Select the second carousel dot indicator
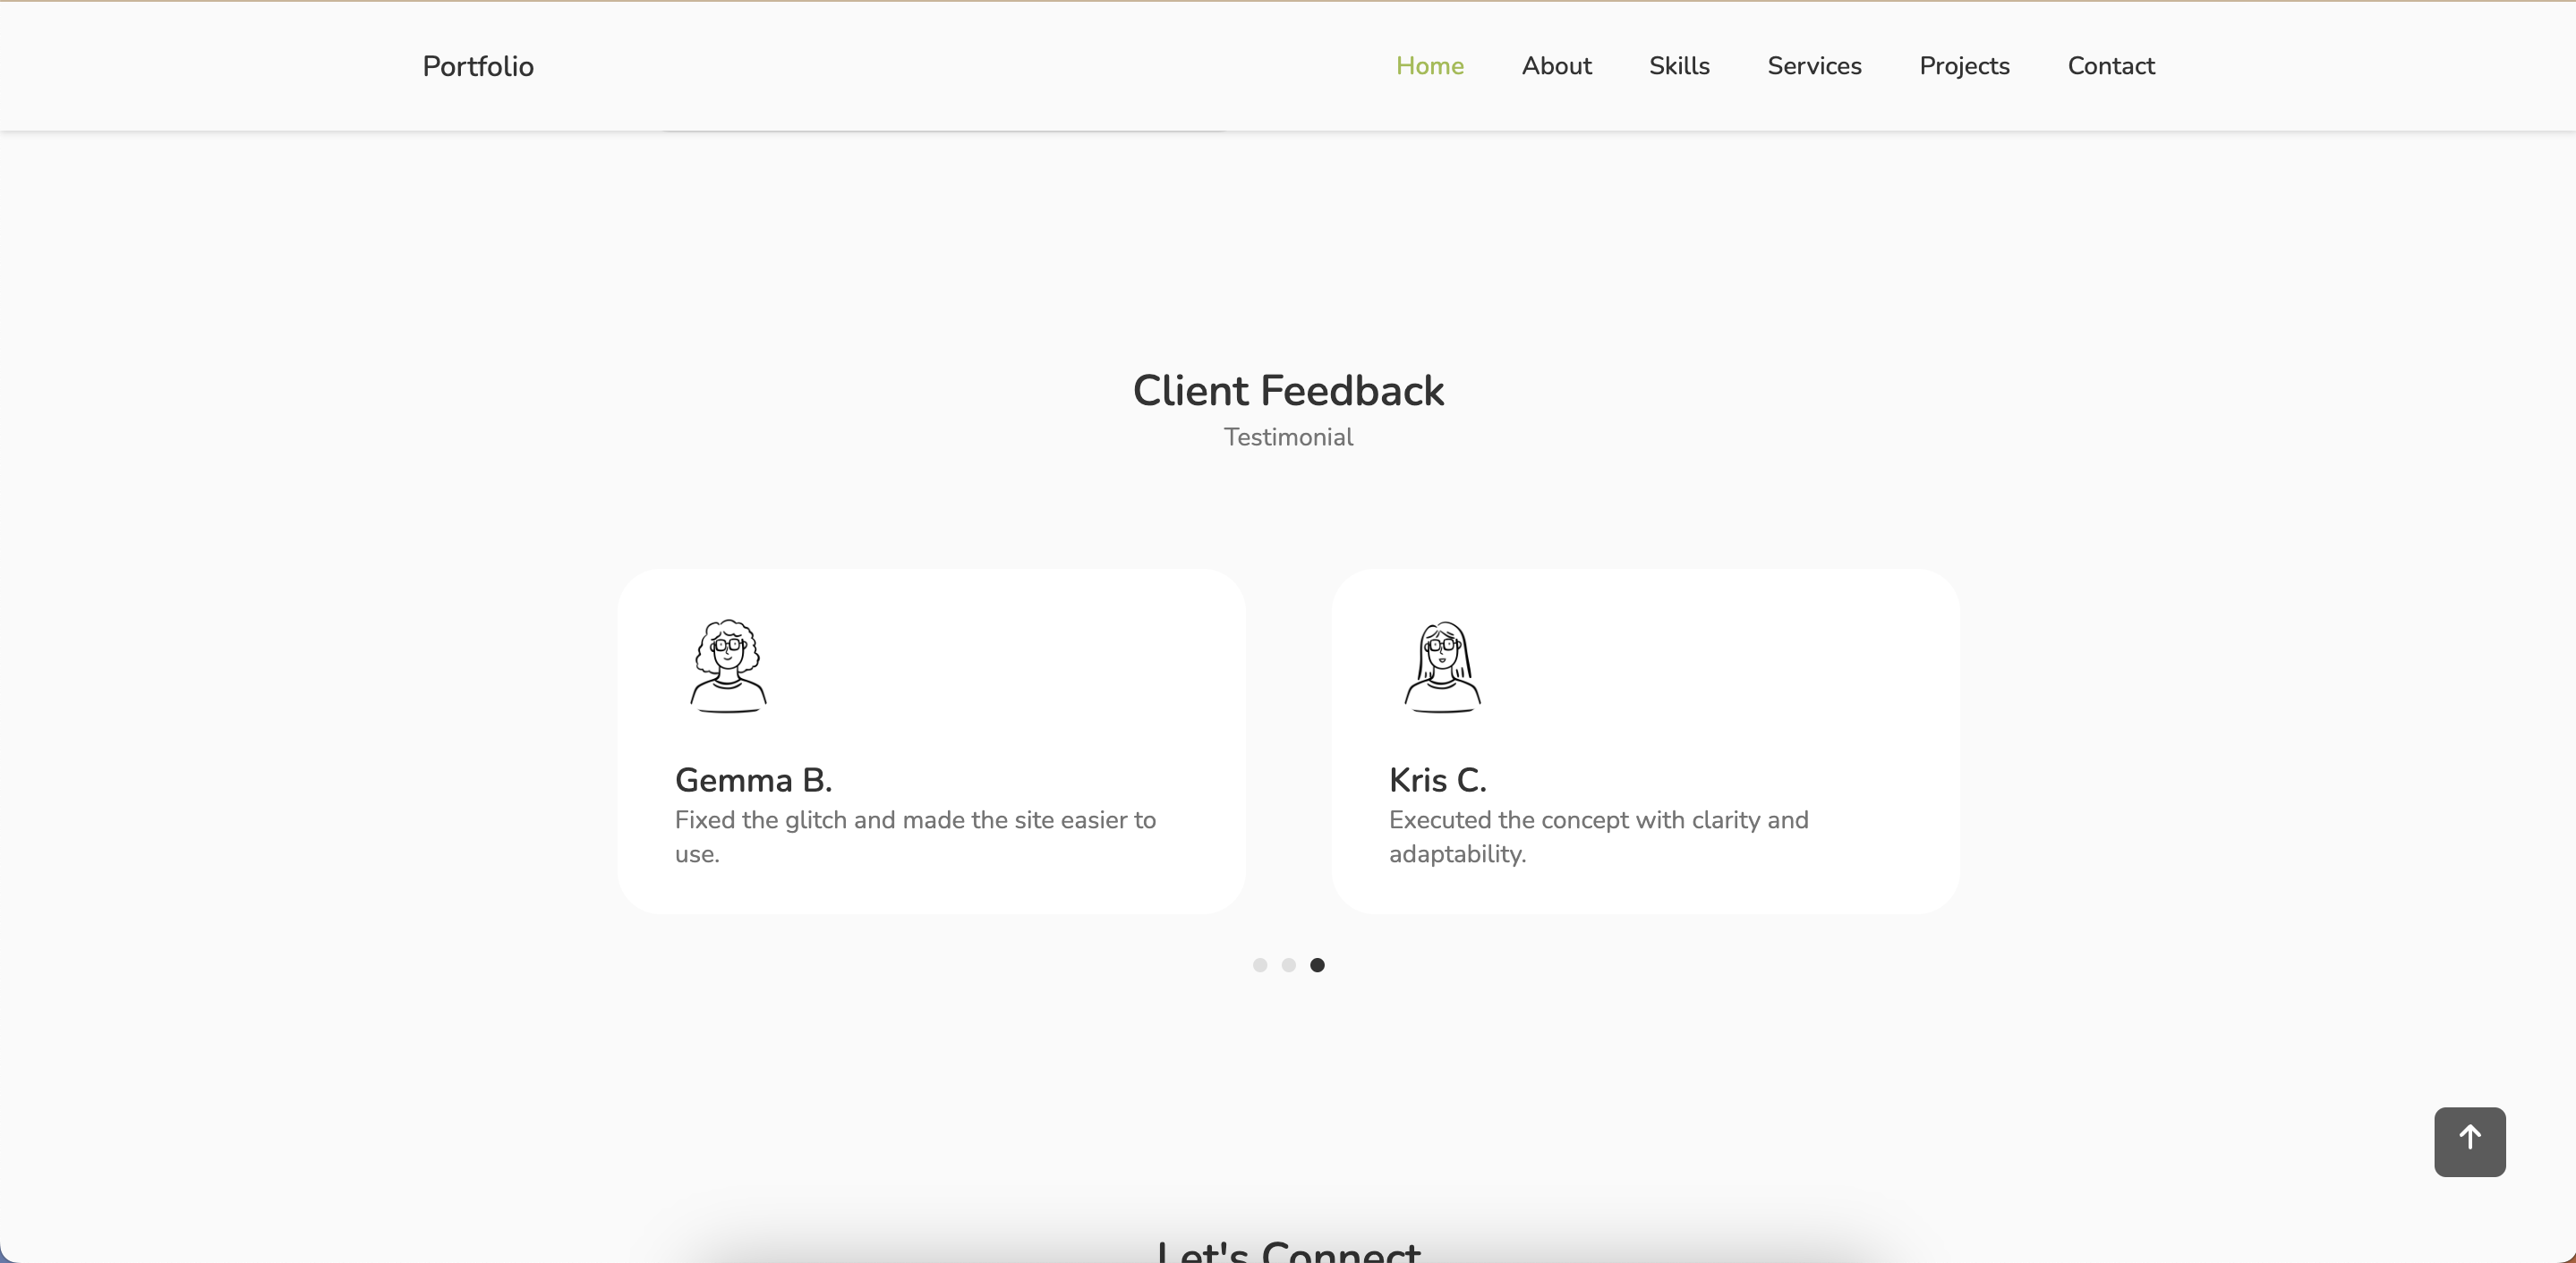Image resolution: width=2576 pixels, height=1263 pixels. tap(1288, 966)
